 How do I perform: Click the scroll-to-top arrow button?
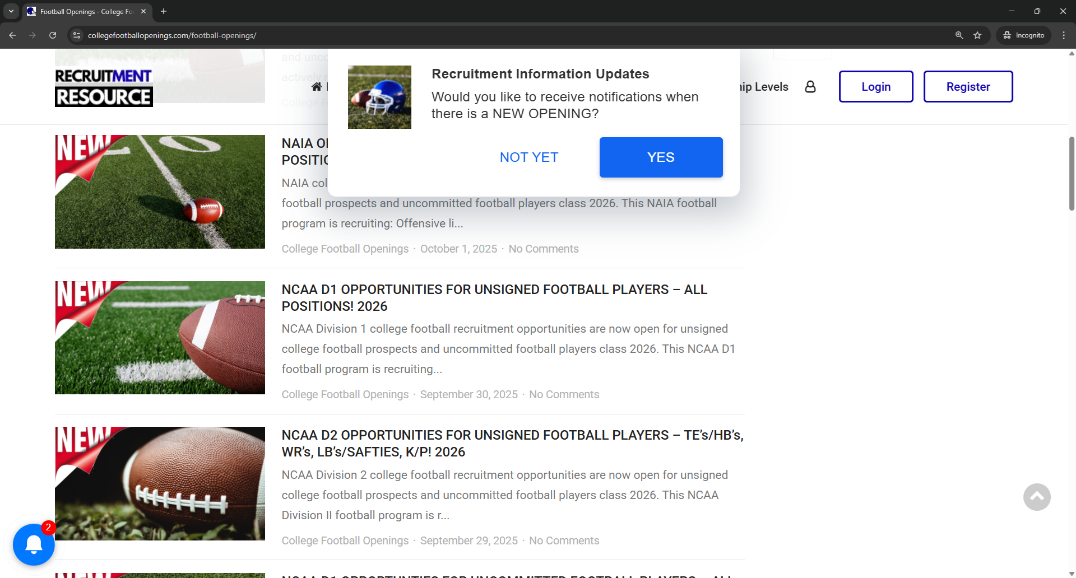click(1036, 497)
